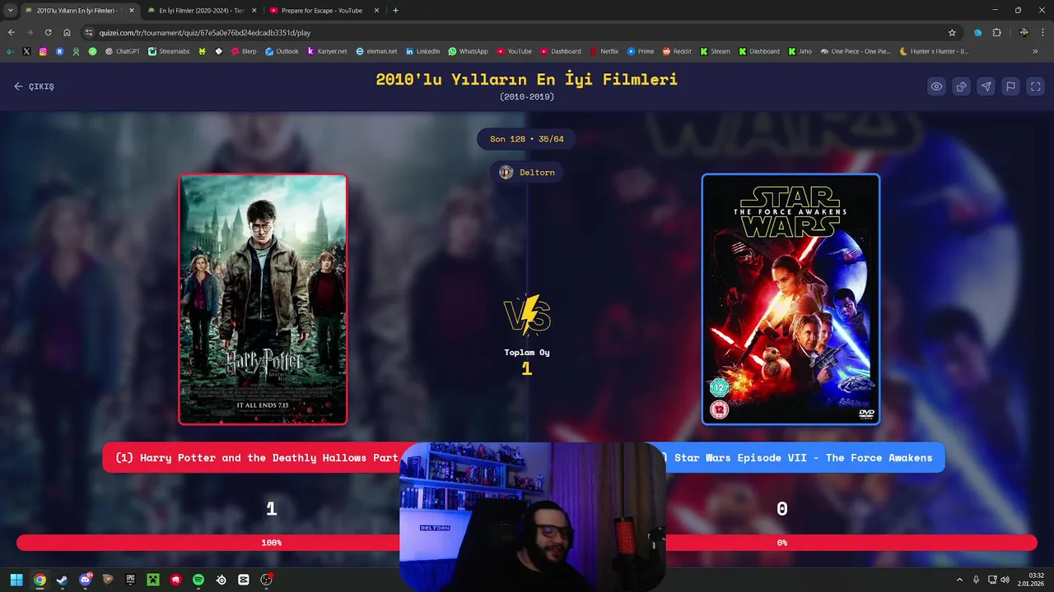Select the Star Wars Force Awakens poster
The image size is (1054, 592).
coord(790,299)
